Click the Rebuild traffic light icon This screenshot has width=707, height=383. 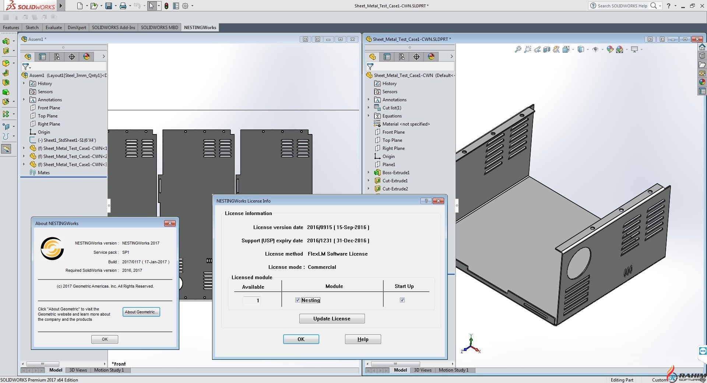pyautogui.click(x=166, y=6)
